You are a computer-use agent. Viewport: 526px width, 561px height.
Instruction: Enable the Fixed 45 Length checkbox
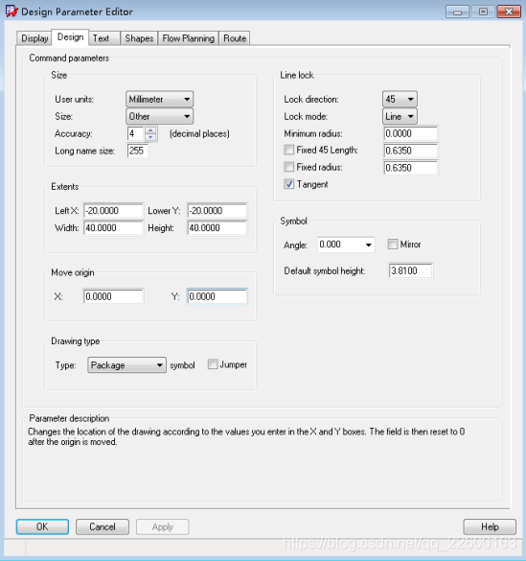[x=288, y=150]
